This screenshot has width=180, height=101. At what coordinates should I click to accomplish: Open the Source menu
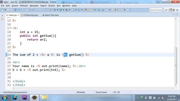pos(15,6)
